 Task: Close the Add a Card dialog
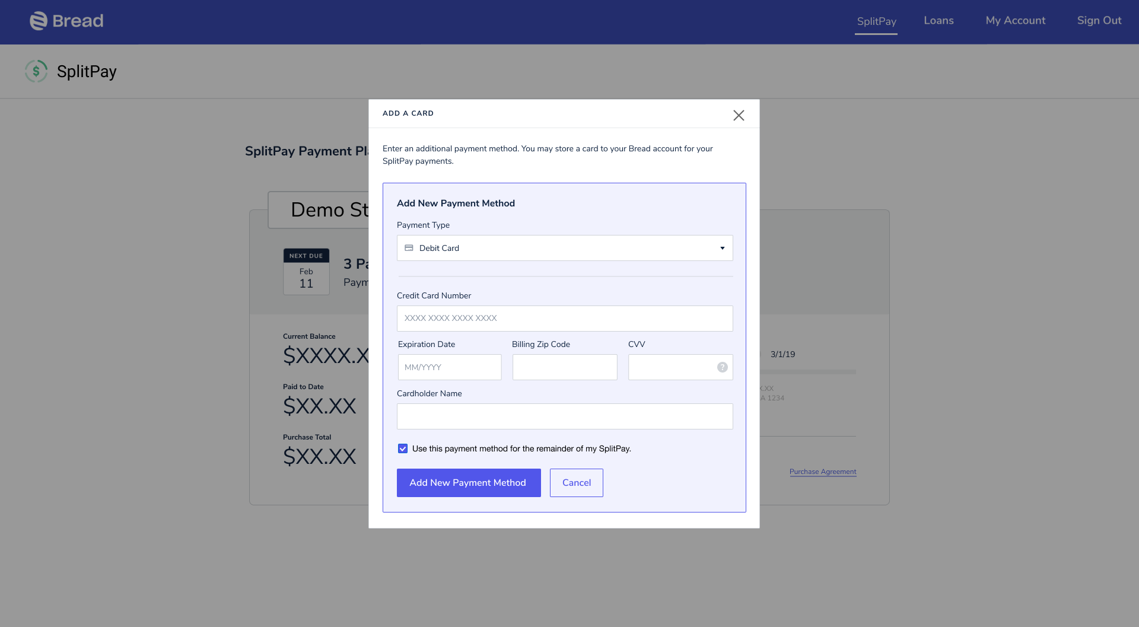[739, 115]
